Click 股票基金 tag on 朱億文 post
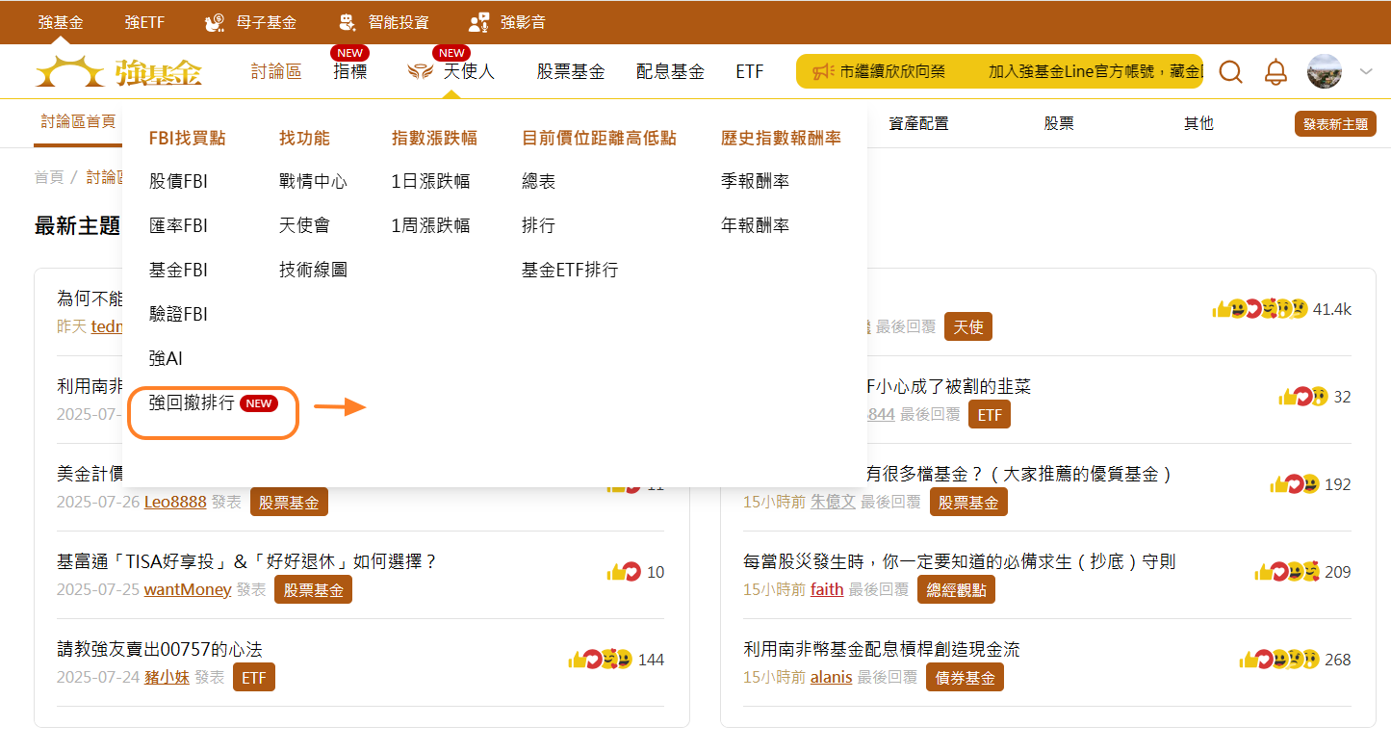 pos(968,502)
